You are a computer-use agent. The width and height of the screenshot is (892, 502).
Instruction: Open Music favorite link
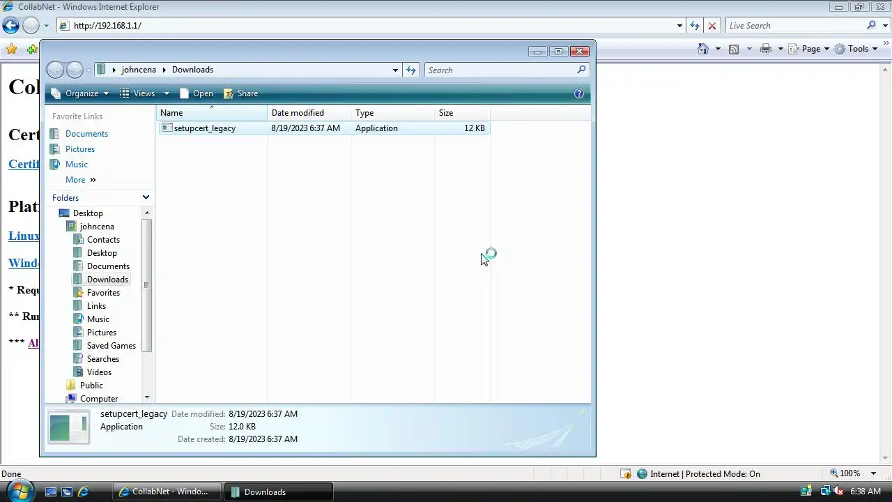pyautogui.click(x=77, y=165)
